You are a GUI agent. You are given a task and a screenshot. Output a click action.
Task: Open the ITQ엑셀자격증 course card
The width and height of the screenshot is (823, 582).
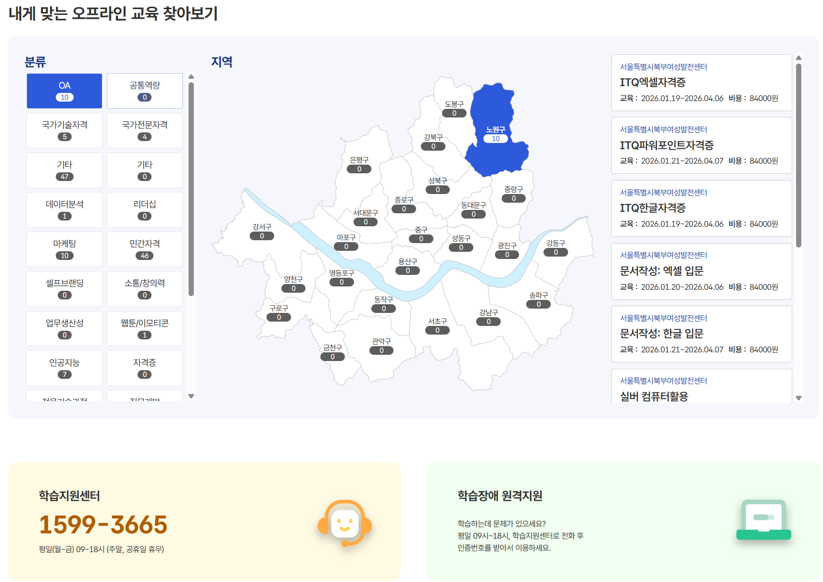pos(701,83)
